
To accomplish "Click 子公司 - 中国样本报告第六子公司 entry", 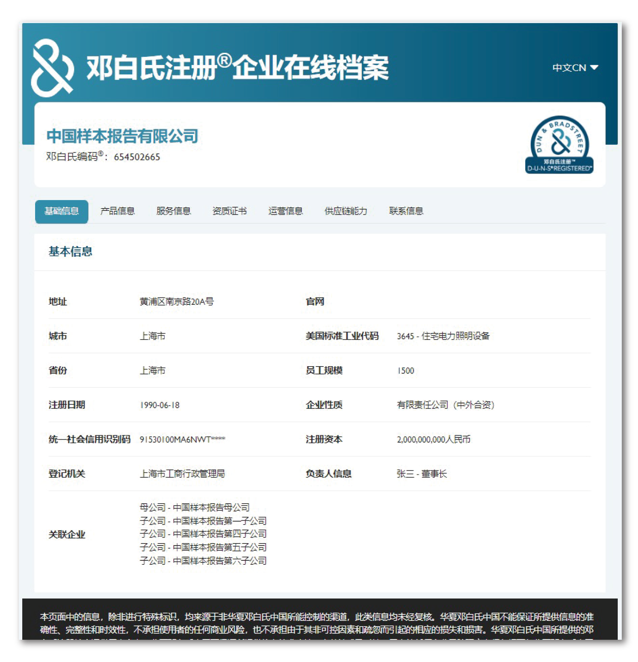I will click(x=203, y=561).
